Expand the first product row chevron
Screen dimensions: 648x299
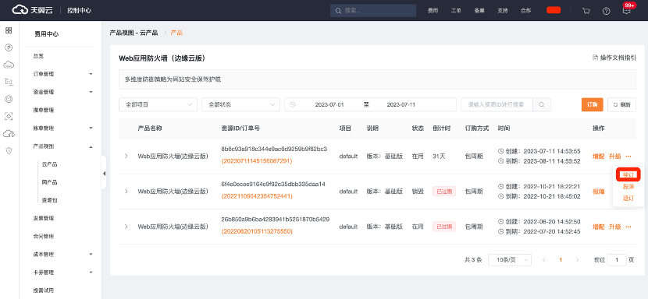[126, 157]
